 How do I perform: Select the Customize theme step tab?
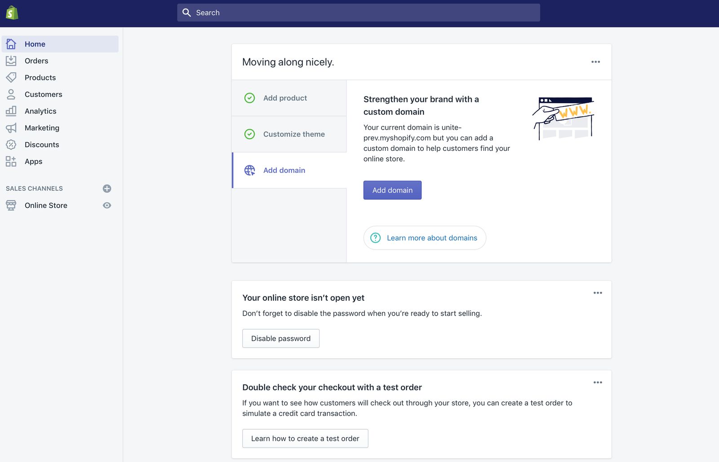[289, 134]
